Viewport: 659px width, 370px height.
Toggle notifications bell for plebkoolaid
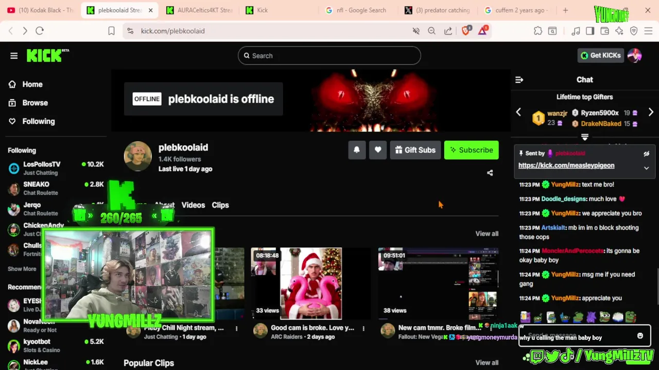357,150
